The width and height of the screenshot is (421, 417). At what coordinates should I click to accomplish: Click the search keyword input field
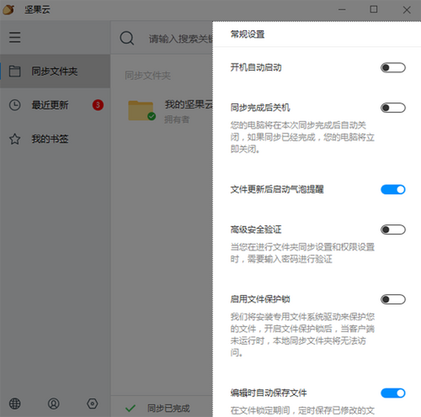(x=180, y=39)
